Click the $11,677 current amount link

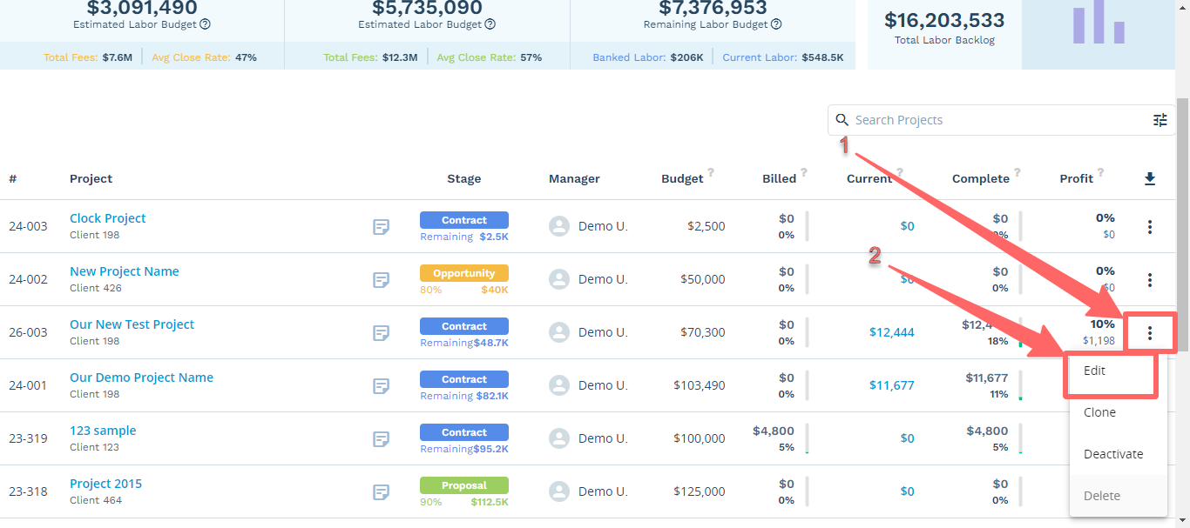[892, 385]
